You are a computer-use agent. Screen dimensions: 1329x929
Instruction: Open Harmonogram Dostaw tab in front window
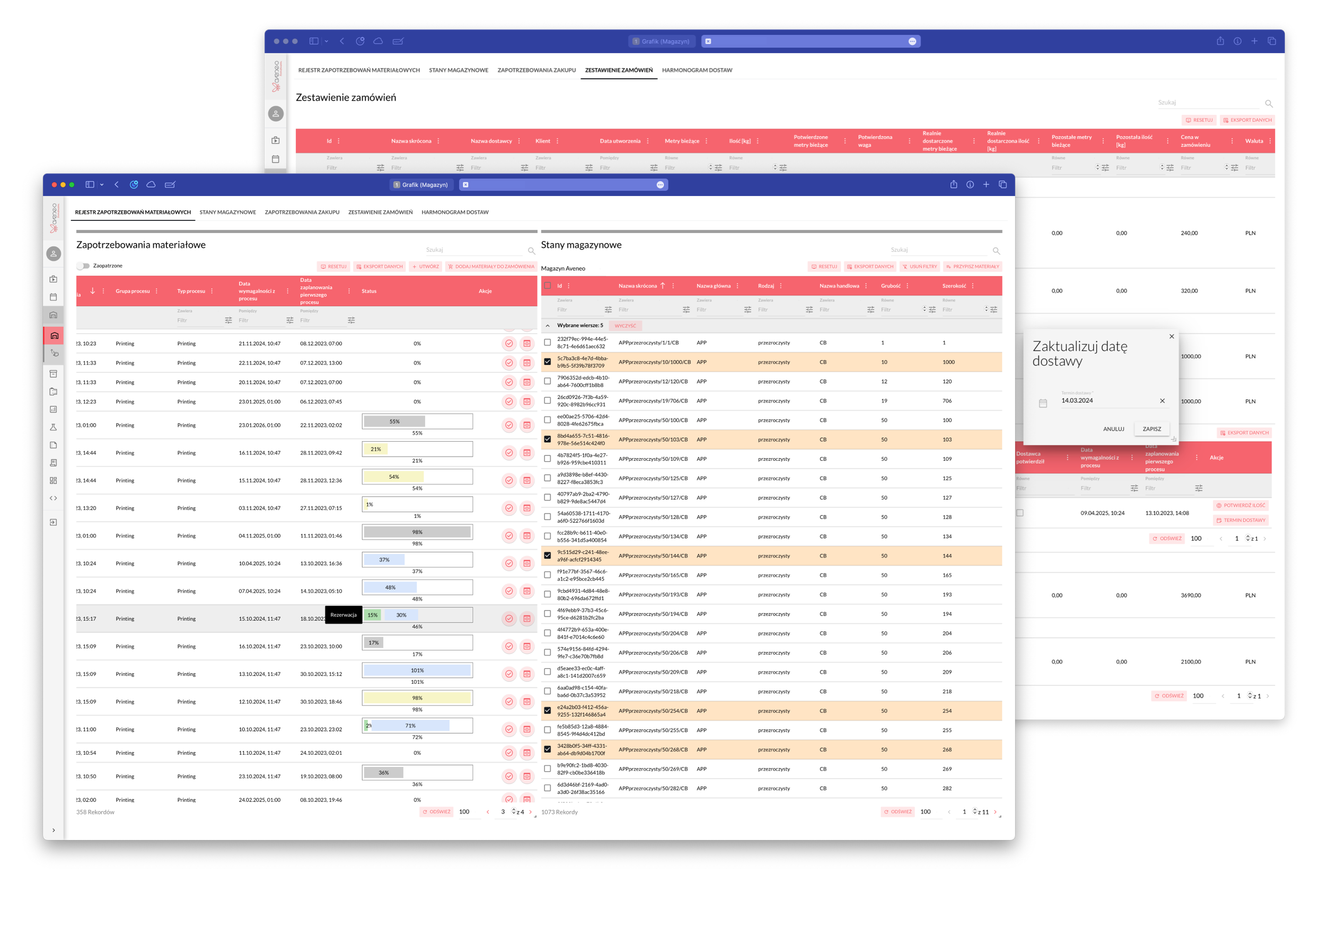454,212
